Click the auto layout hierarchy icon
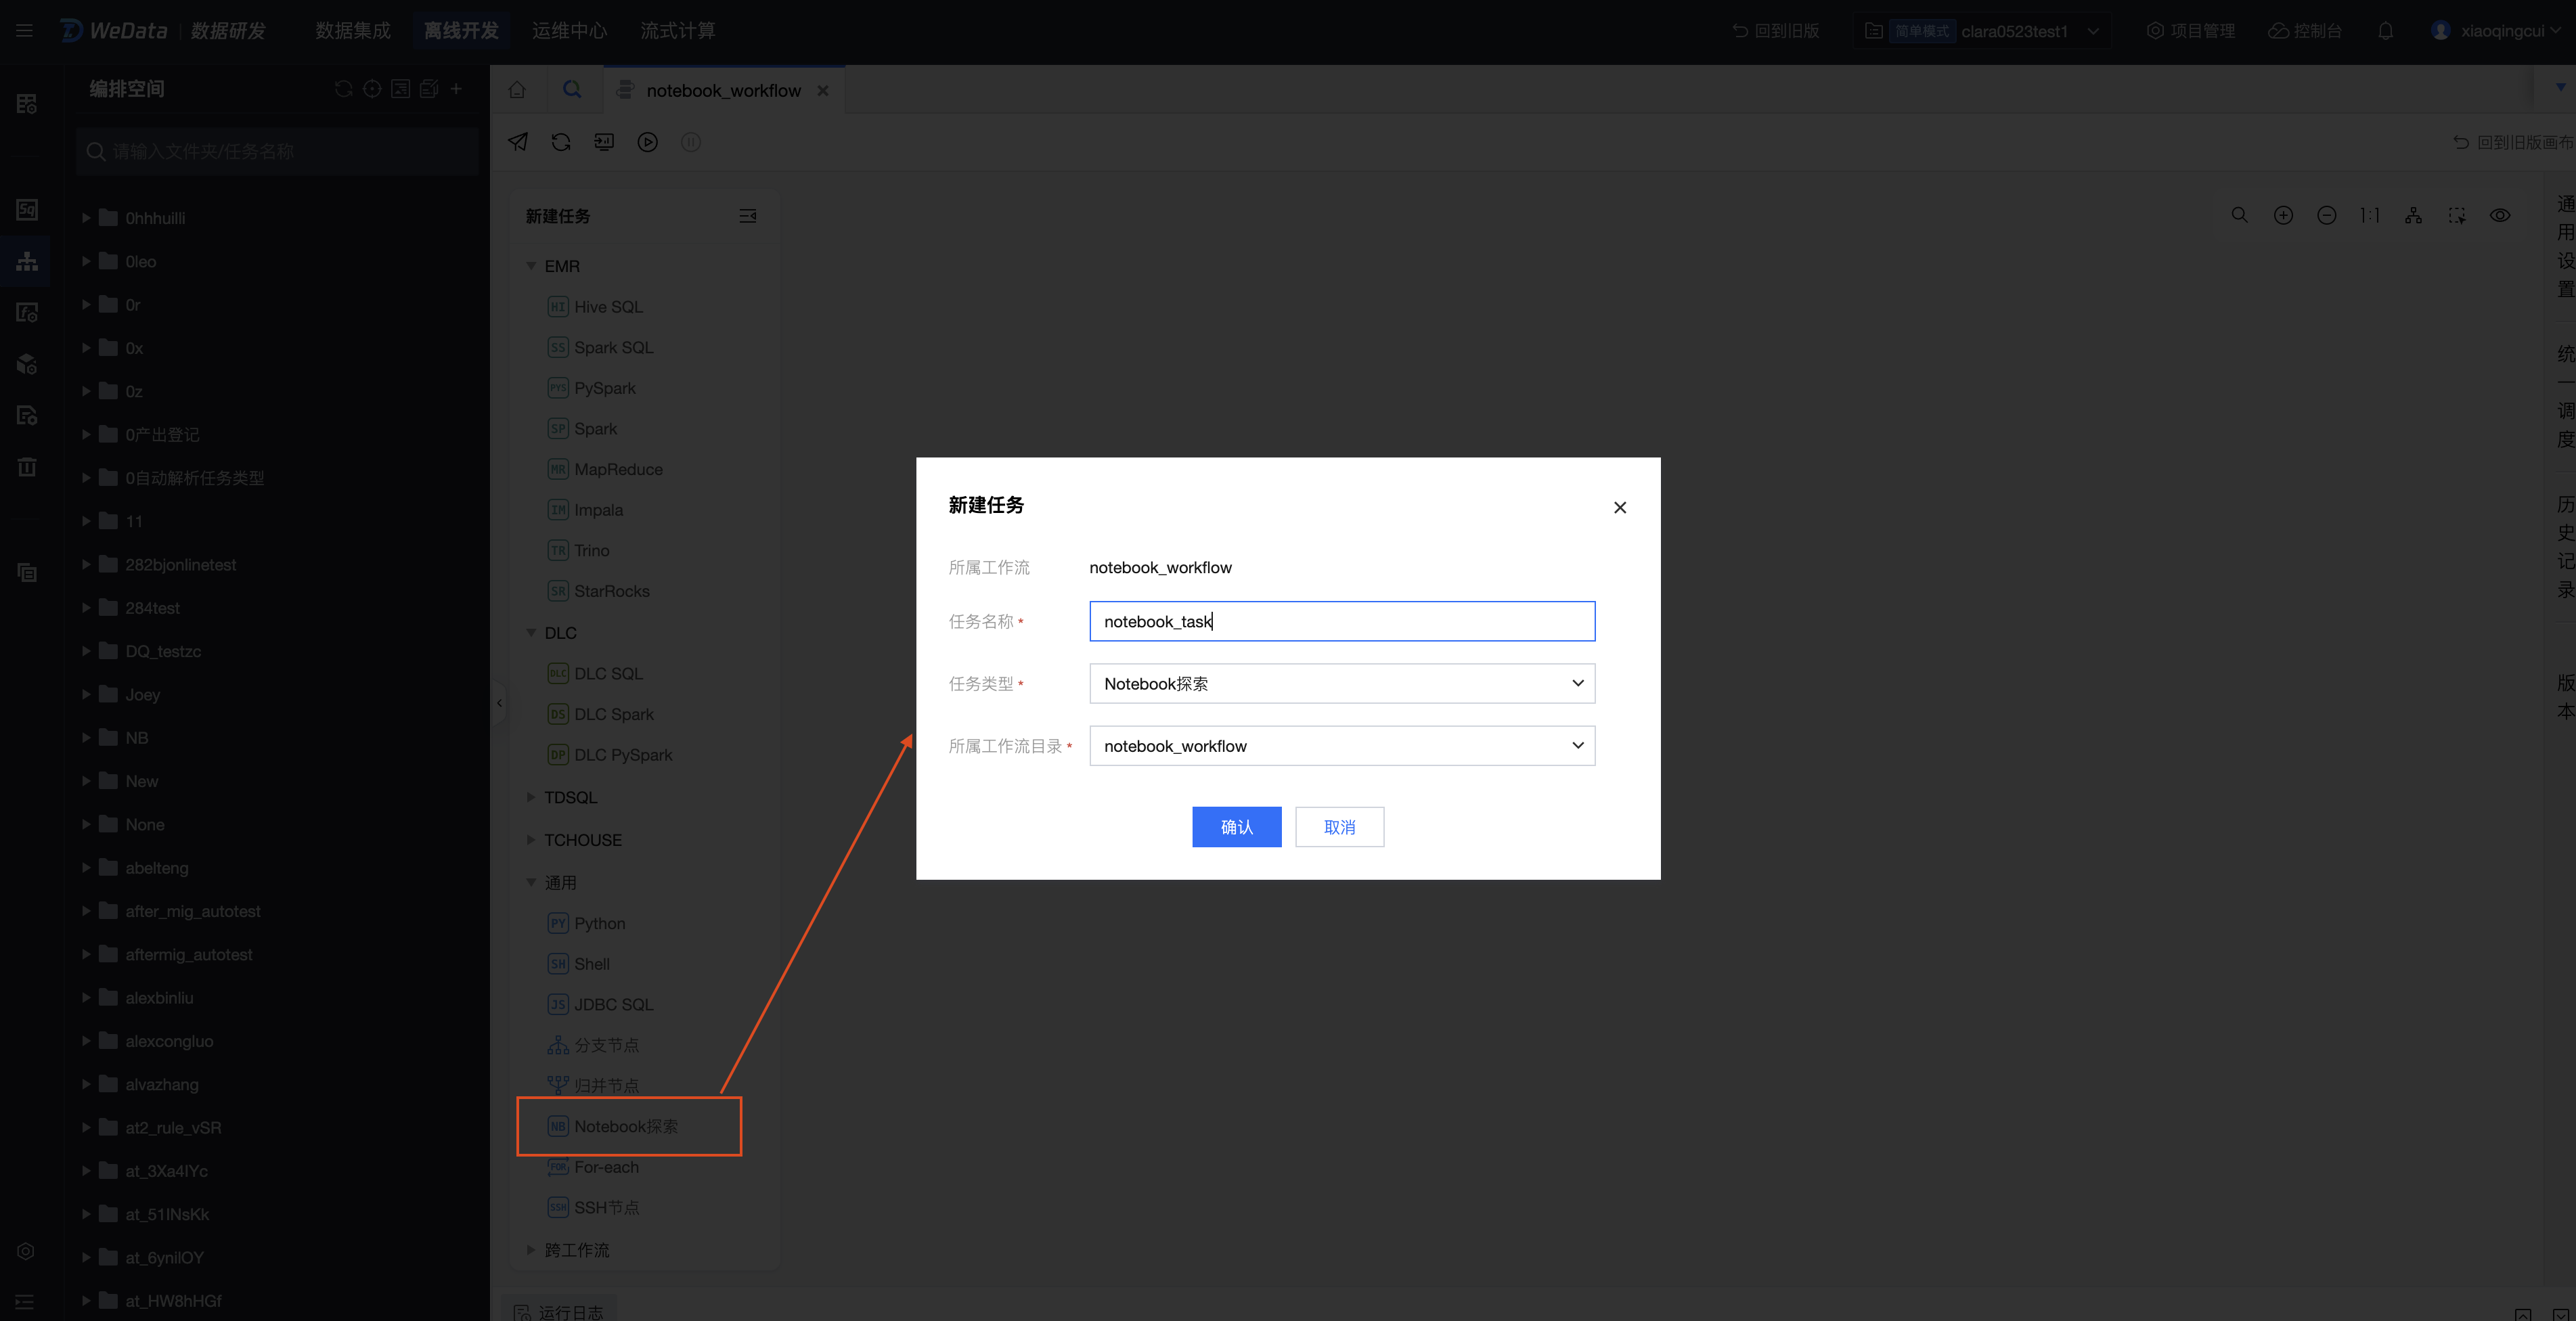Image resolution: width=2576 pixels, height=1321 pixels. tap(2413, 215)
